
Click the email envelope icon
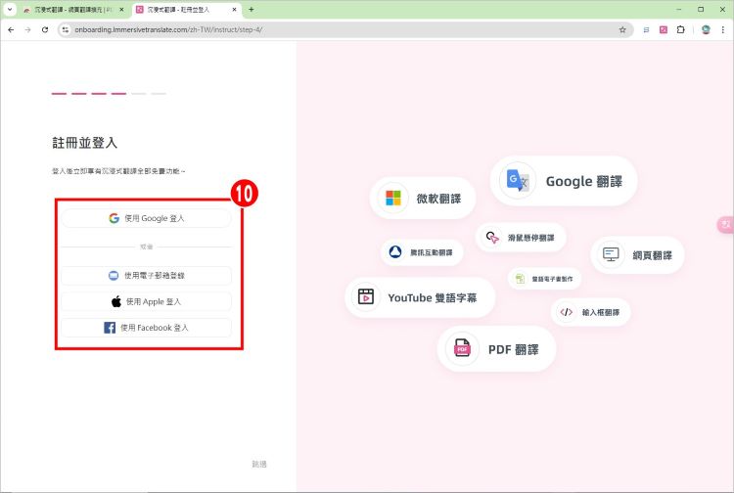(x=114, y=276)
